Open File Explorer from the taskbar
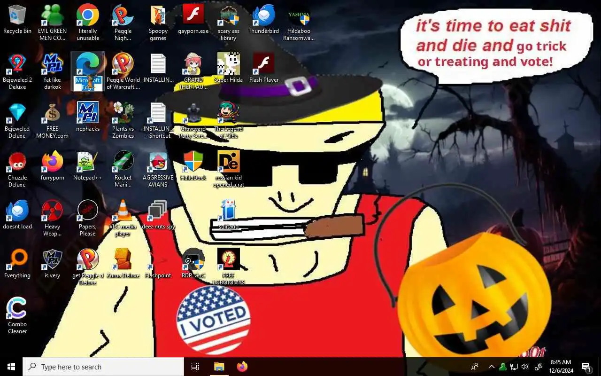The width and height of the screenshot is (601, 376). tap(219, 367)
